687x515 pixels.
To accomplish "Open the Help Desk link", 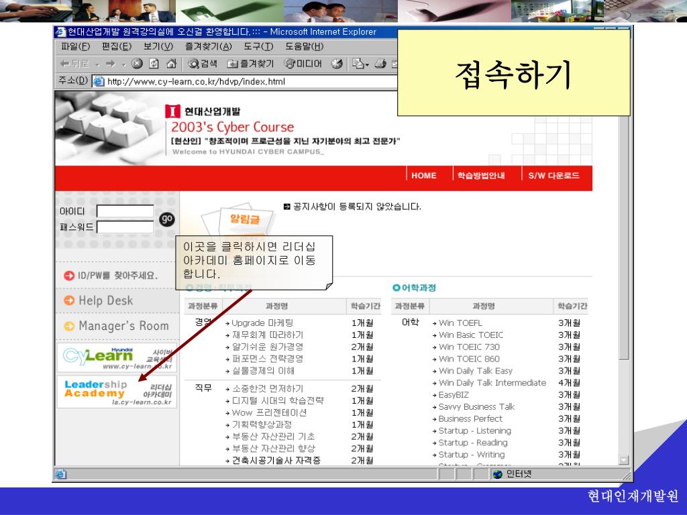I will (x=98, y=300).
